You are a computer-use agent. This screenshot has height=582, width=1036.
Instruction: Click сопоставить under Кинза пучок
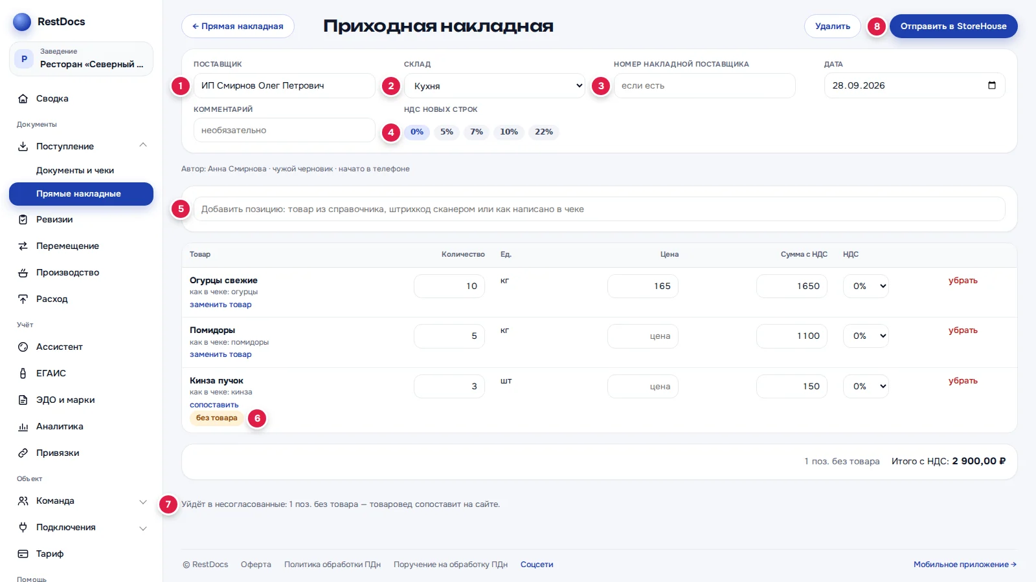[214, 405]
